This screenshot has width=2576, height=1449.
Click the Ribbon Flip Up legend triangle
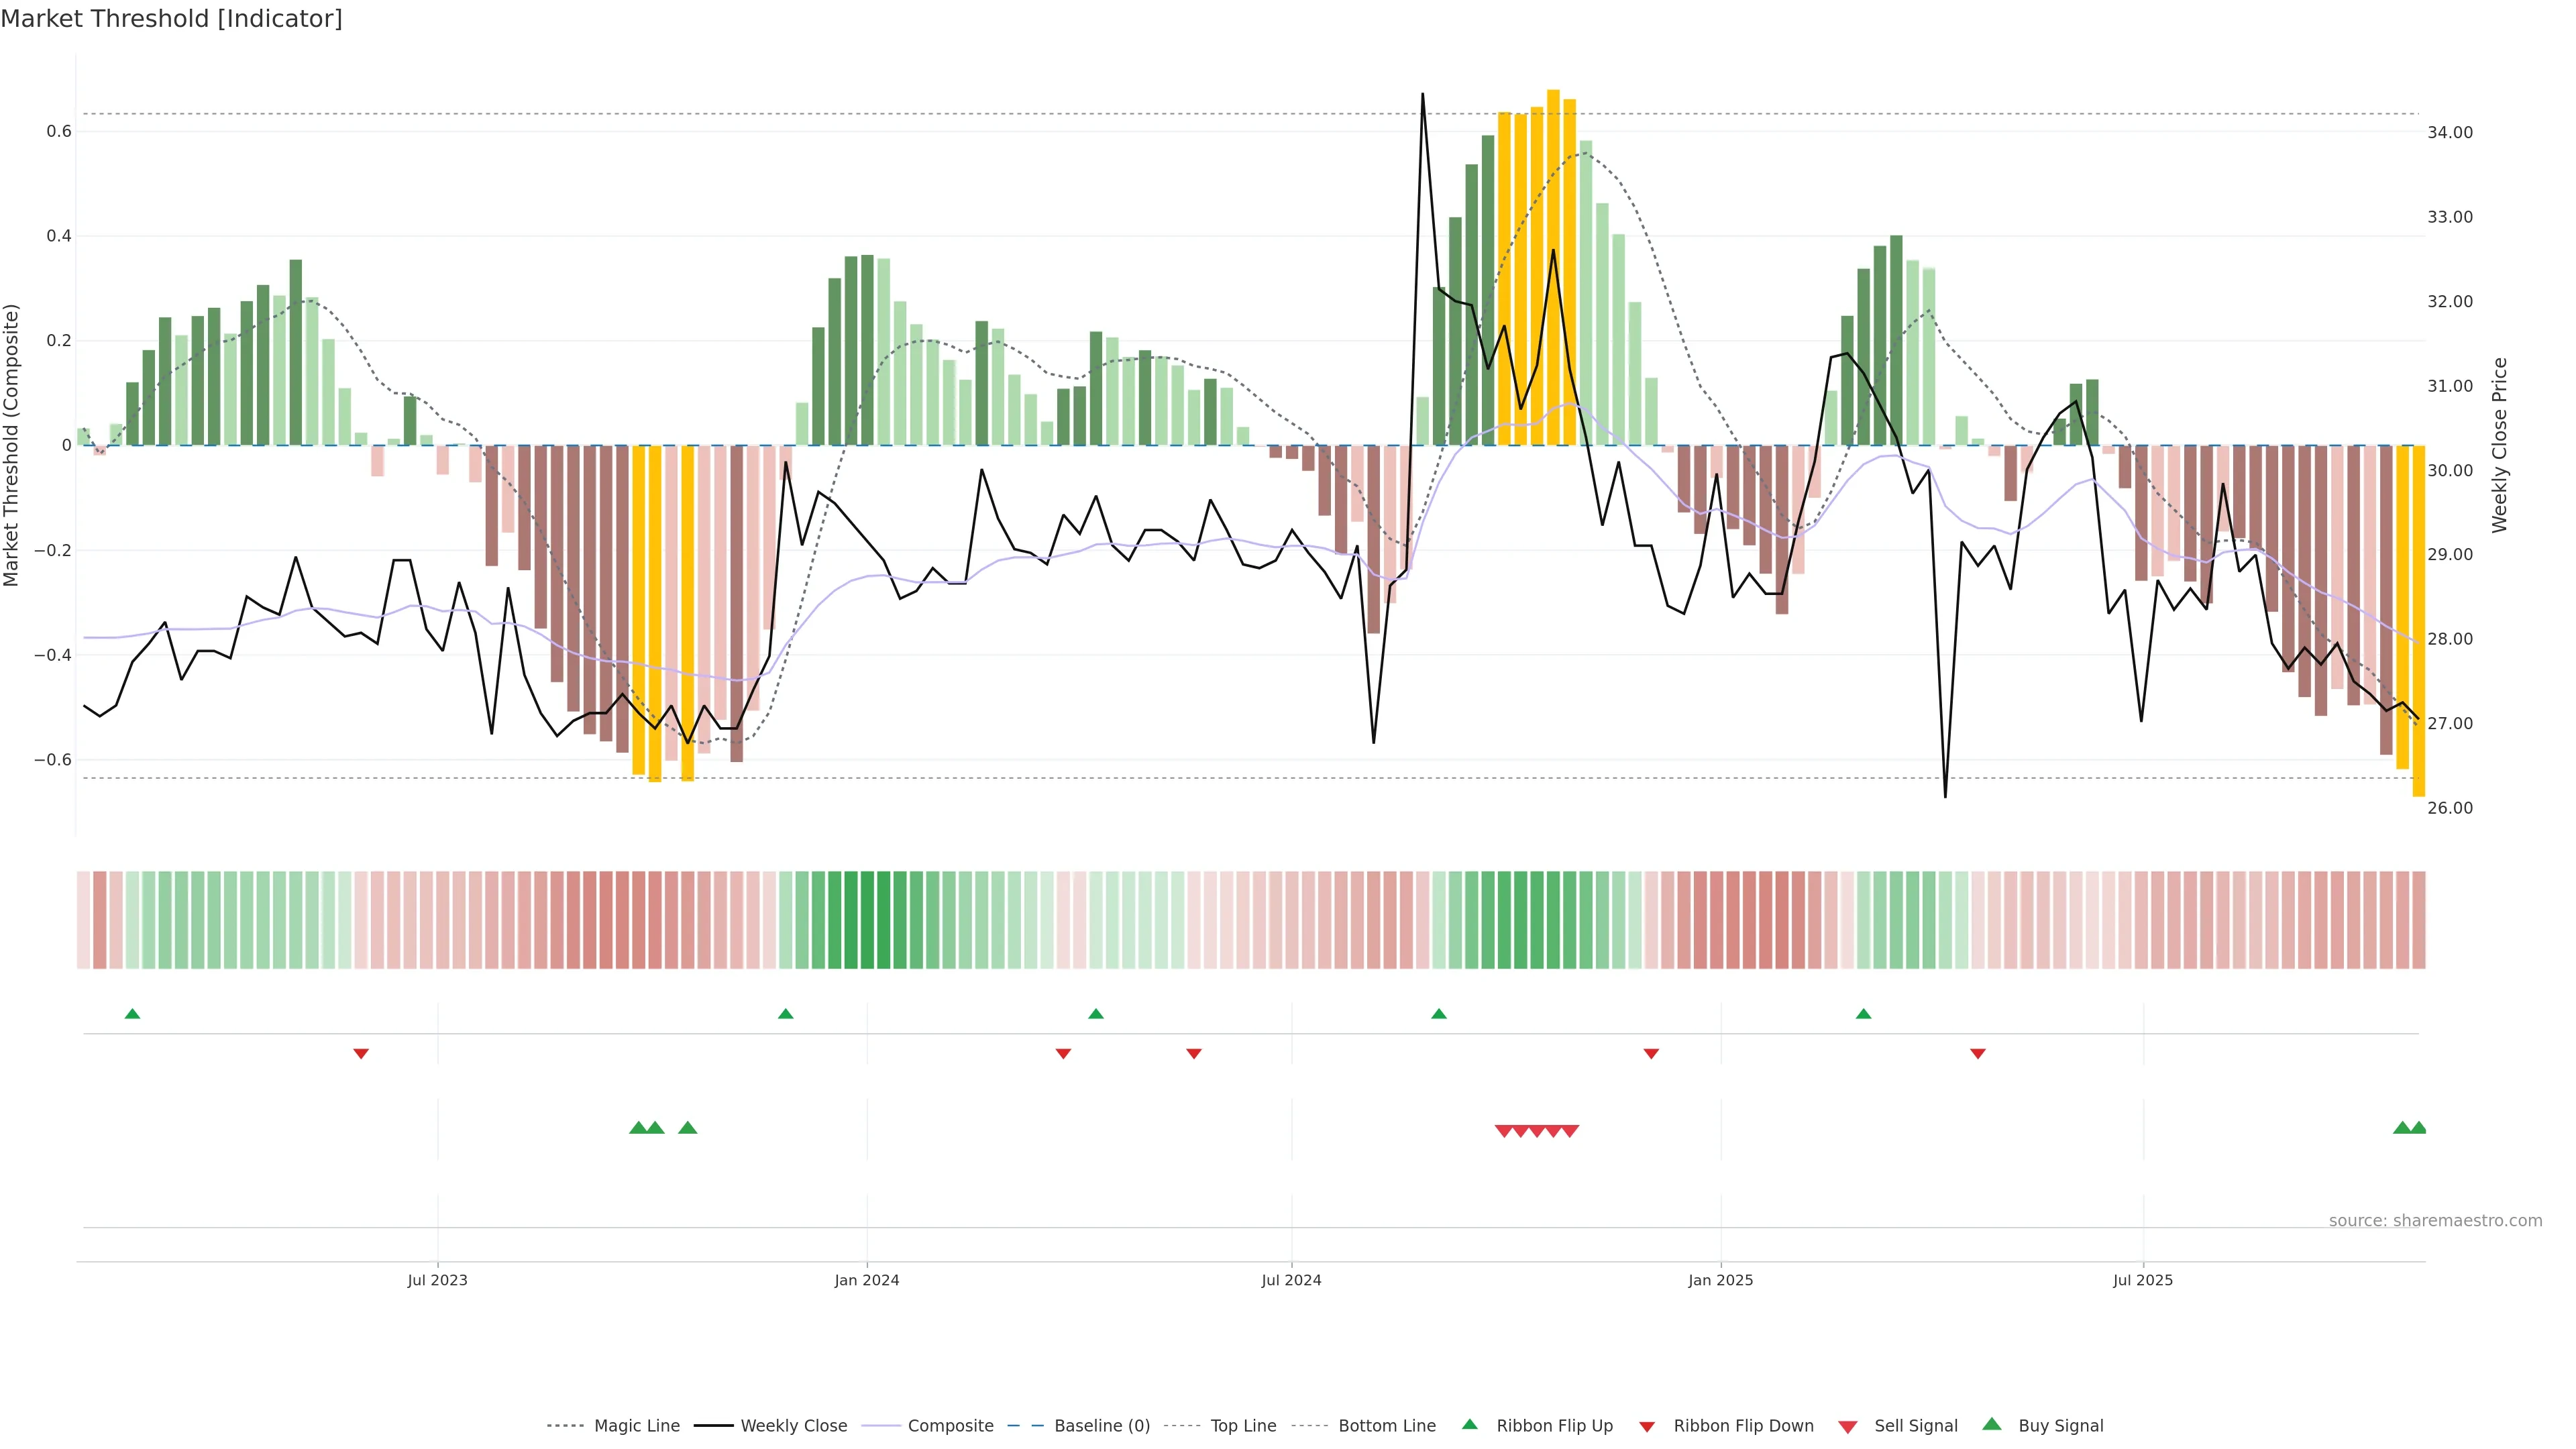tap(1469, 1424)
